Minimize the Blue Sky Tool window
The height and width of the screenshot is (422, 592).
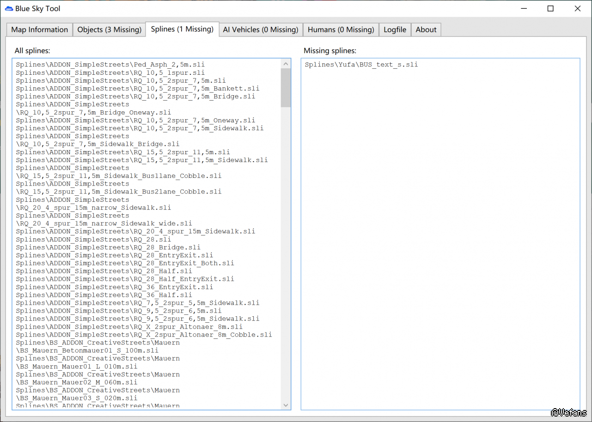(x=524, y=9)
